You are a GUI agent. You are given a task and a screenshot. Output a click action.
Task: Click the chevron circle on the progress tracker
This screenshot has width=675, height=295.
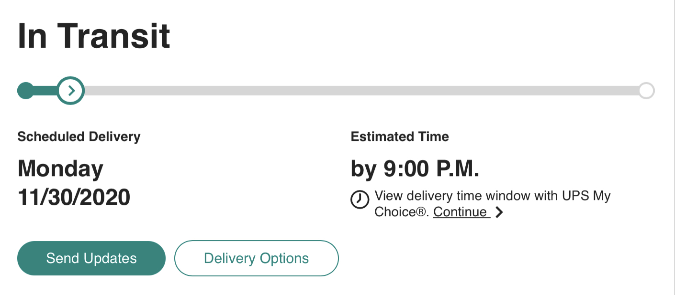coord(71,90)
